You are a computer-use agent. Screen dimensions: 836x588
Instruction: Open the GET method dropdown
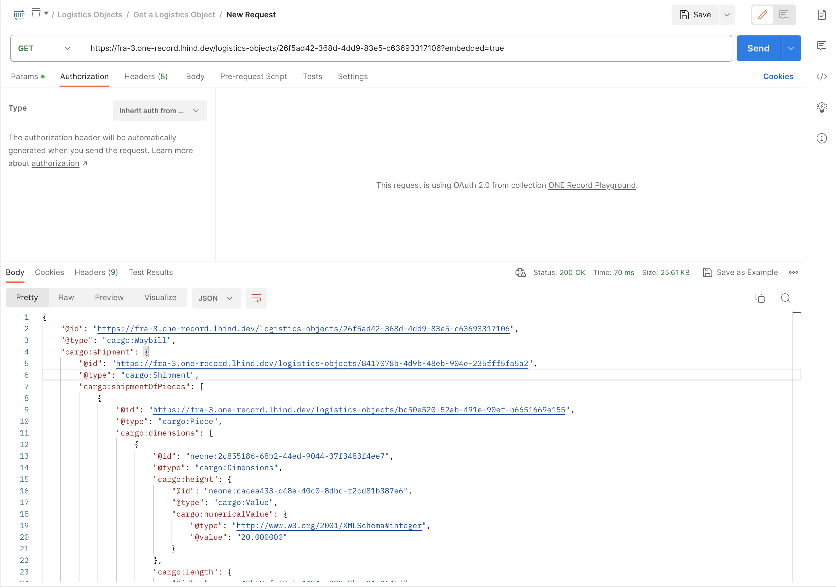[x=44, y=48]
